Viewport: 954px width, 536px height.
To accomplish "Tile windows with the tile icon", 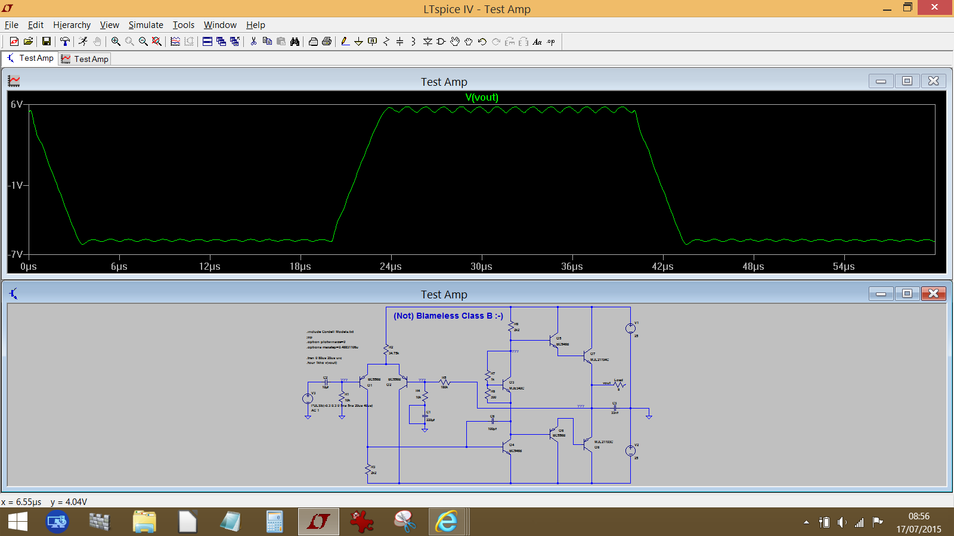I will pyautogui.click(x=207, y=41).
